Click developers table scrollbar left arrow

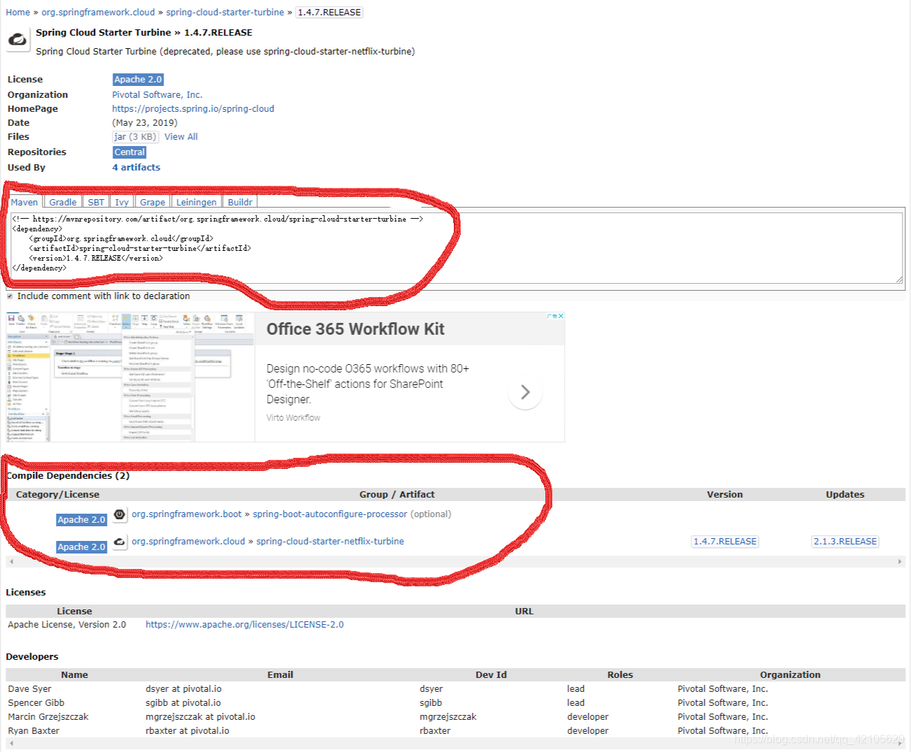tap(10, 743)
